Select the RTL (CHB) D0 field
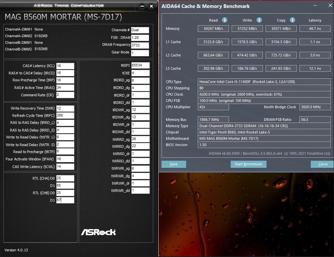The height and width of the screenshot is (257, 334). pos(65,193)
